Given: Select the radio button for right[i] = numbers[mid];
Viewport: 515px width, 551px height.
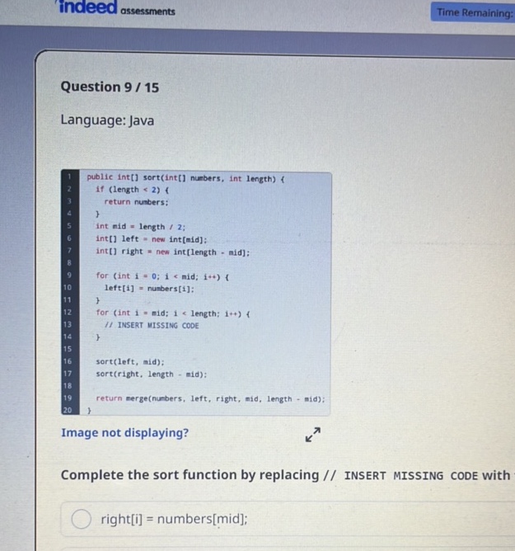Looking at the screenshot, I should click(x=81, y=518).
